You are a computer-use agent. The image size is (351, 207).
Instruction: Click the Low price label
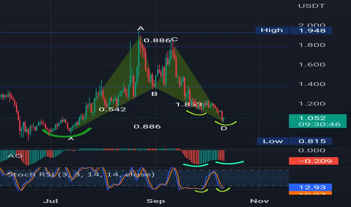pyautogui.click(x=273, y=141)
